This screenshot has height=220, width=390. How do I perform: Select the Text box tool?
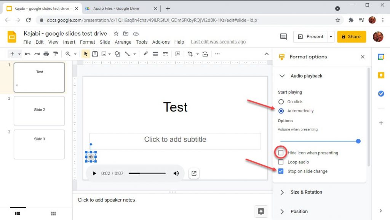(x=95, y=54)
